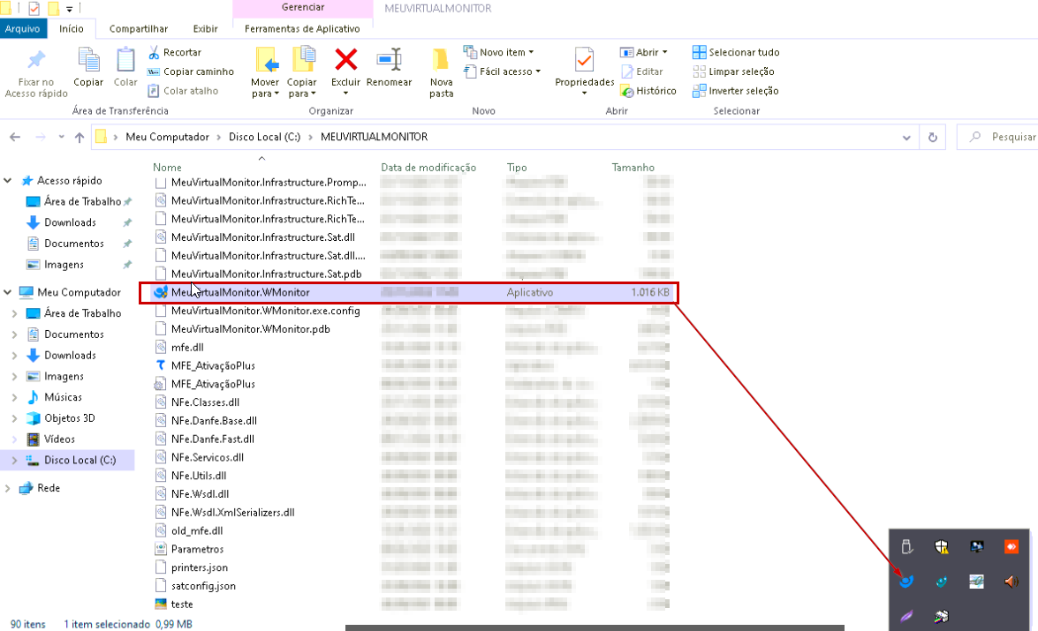Click the orange AnyDesk tray icon

tap(1011, 546)
